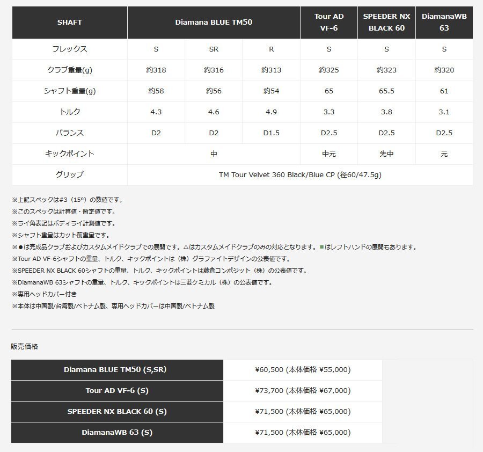Select the キックポイント row label

[x=69, y=154]
